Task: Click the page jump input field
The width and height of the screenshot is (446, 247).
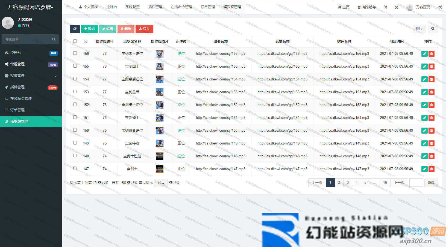Action: click(416, 183)
